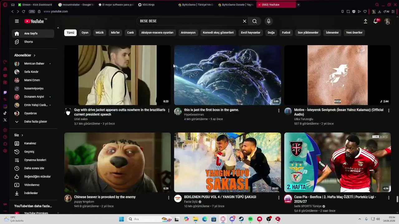Run search with the magnifier button

click(255, 21)
